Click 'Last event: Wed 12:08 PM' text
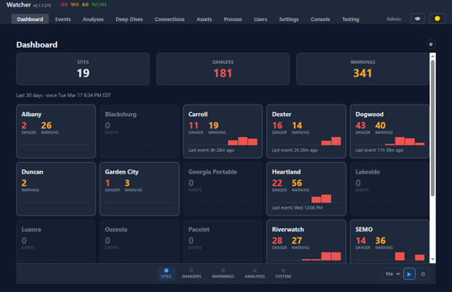452x292 pixels. [x=297, y=208]
